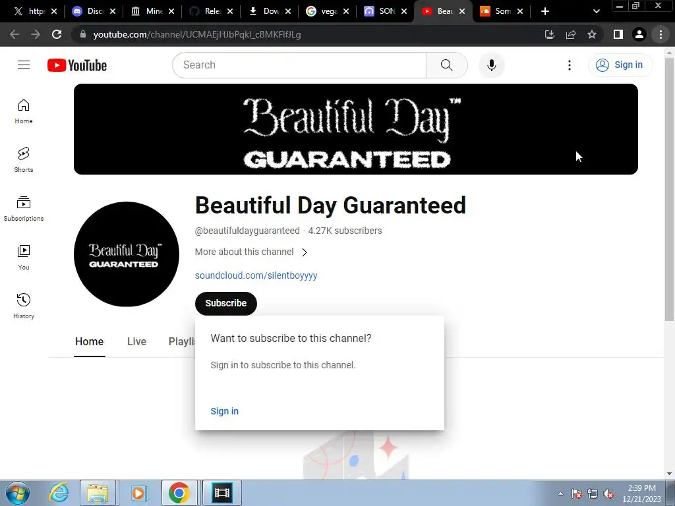The height and width of the screenshot is (506, 675).
Task: Click the '4.27K subscribers' text
Action: click(345, 231)
